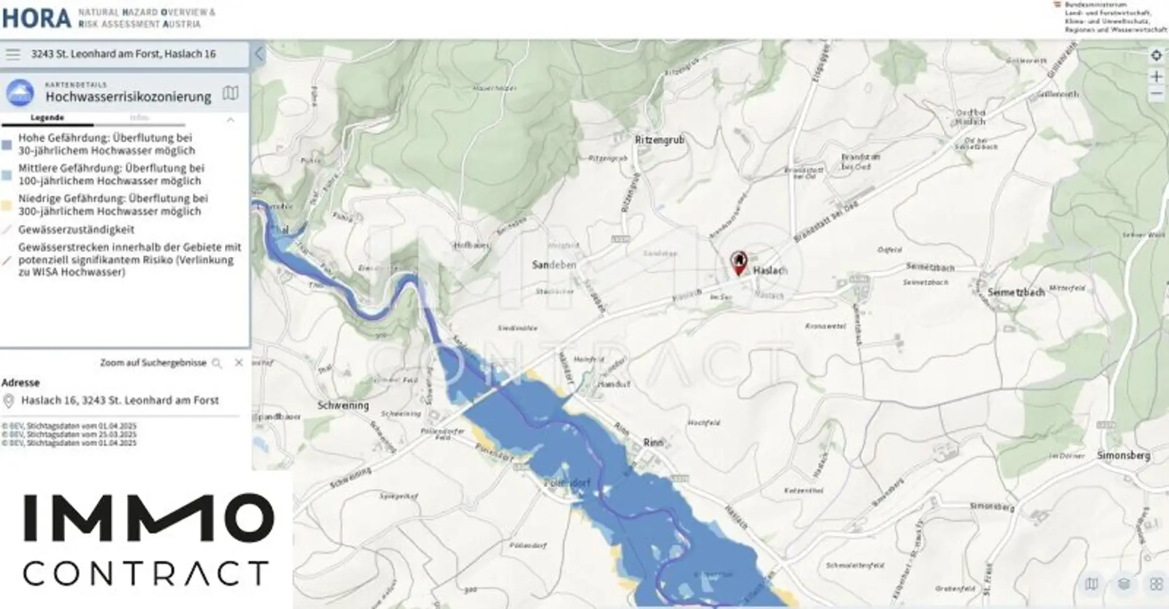The width and height of the screenshot is (1169, 609).
Task: Open the hamburger menu beside address search
Action: (x=13, y=54)
